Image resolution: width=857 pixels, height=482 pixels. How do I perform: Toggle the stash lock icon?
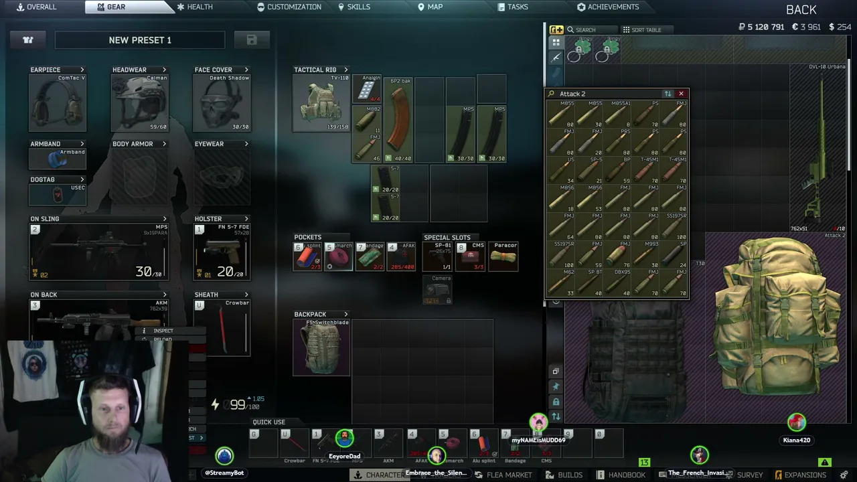click(556, 402)
